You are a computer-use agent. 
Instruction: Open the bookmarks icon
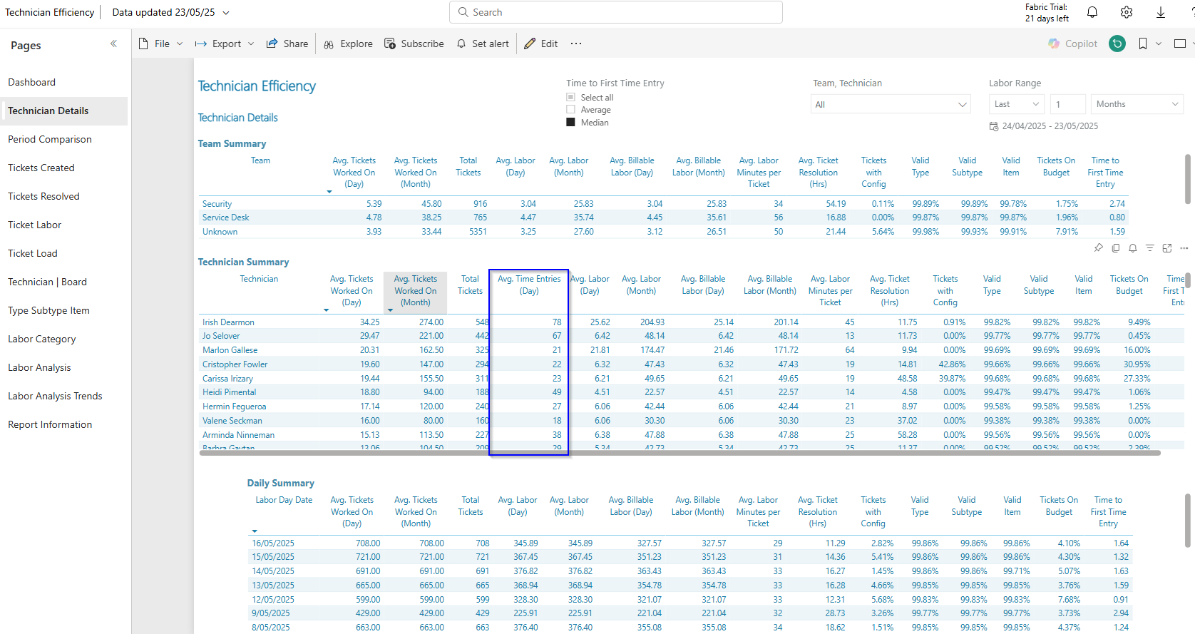1143,44
